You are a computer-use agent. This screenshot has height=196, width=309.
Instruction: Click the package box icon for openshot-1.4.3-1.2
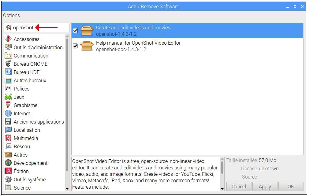[x=87, y=31]
